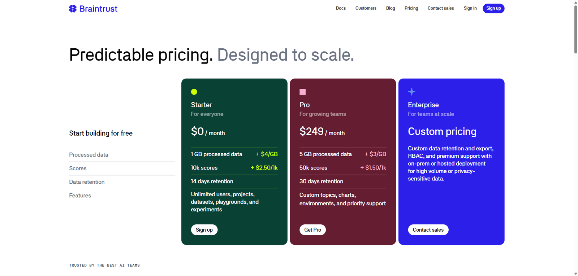
Task: Click the Enterprise sparkle star icon
Action: coord(411,92)
